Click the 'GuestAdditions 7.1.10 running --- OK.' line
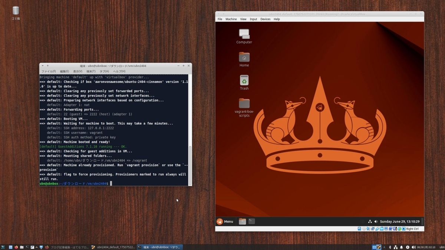445x250 pixels. coord(83,147)
